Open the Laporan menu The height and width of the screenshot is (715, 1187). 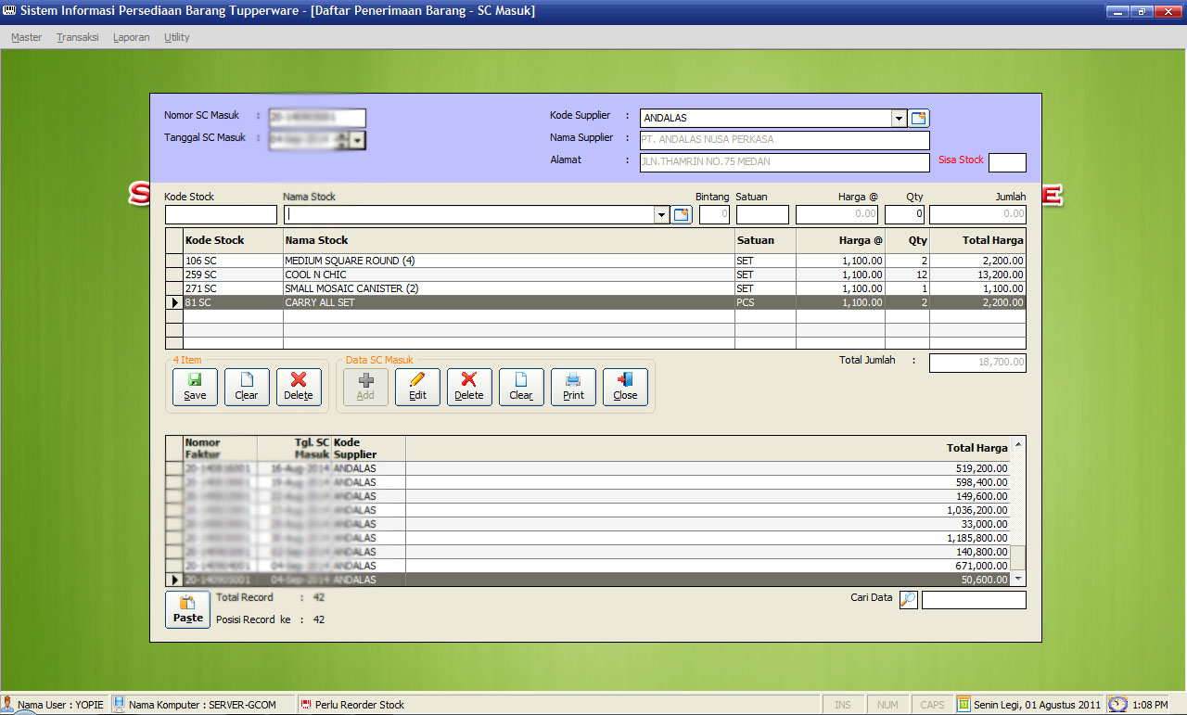point(131,37)
